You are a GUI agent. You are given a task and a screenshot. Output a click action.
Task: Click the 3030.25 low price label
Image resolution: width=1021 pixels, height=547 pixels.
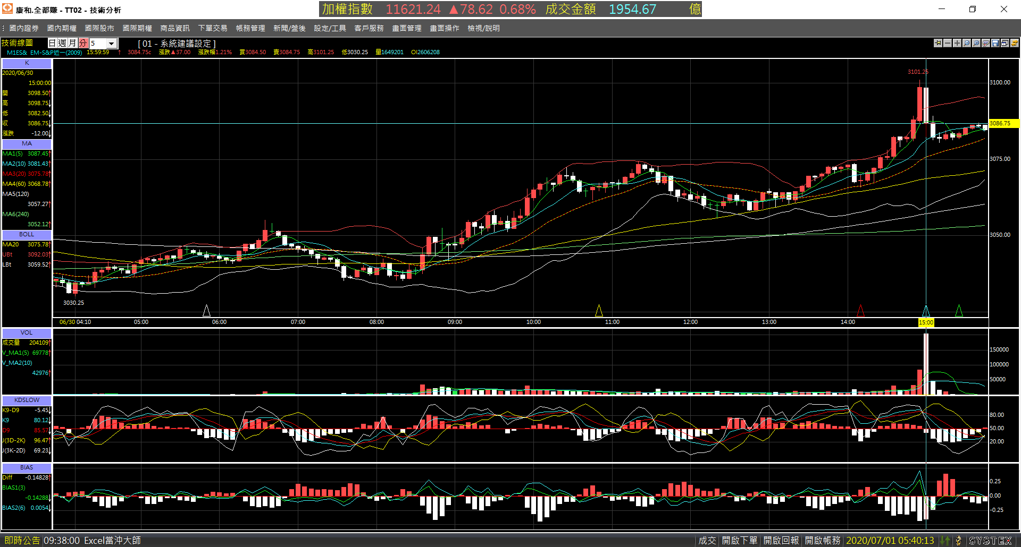pos(73,303)
